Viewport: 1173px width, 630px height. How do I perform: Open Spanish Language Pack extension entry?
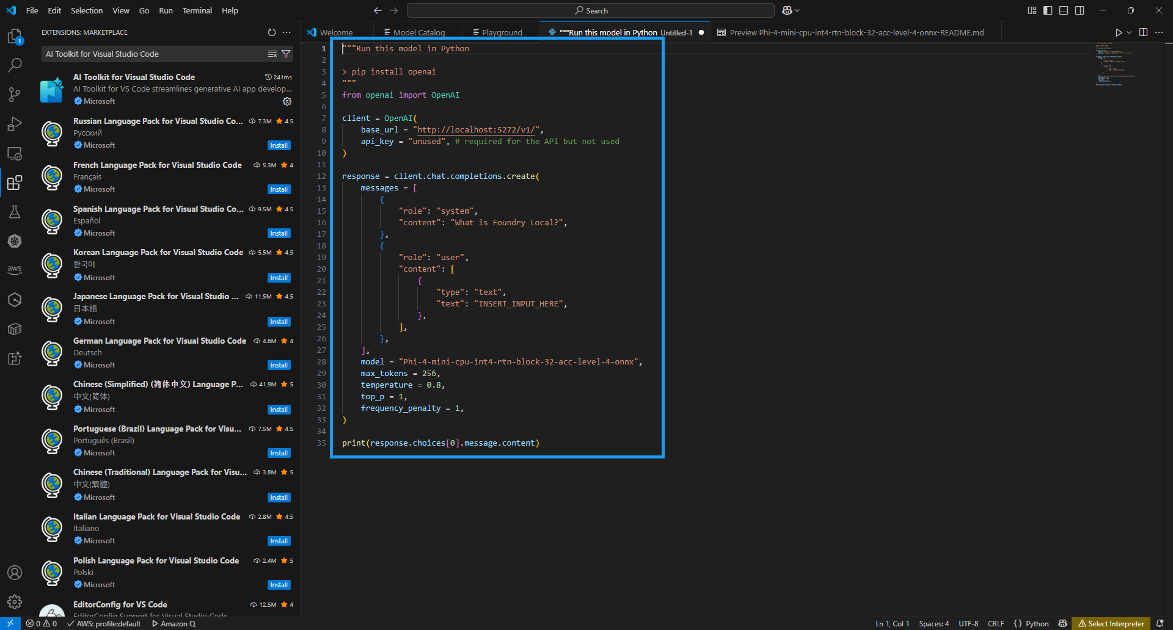coord(165,221)
